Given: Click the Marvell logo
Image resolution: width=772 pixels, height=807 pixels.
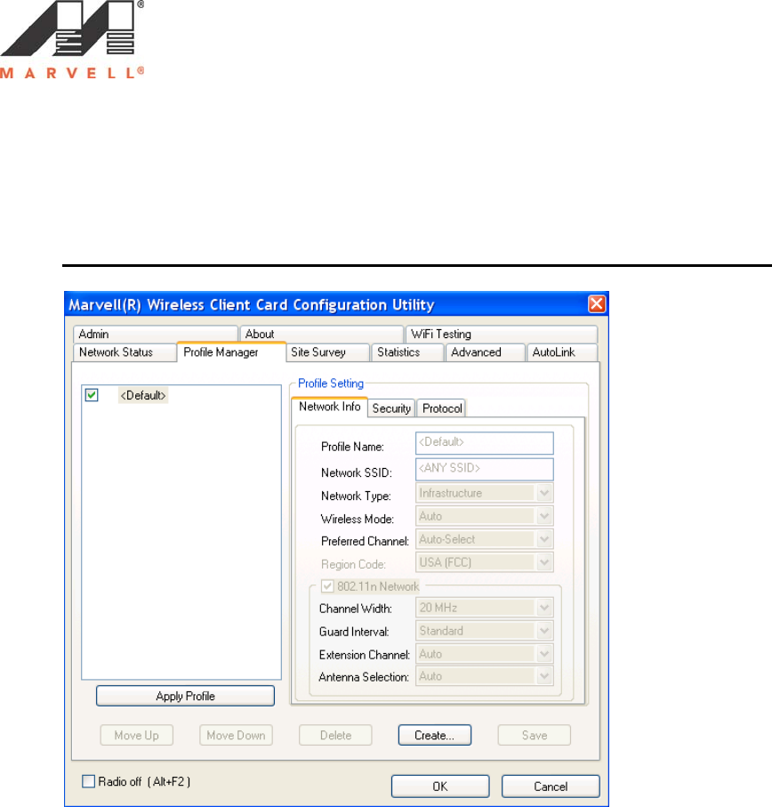Looking at the screenshot, I should (73, 40).
